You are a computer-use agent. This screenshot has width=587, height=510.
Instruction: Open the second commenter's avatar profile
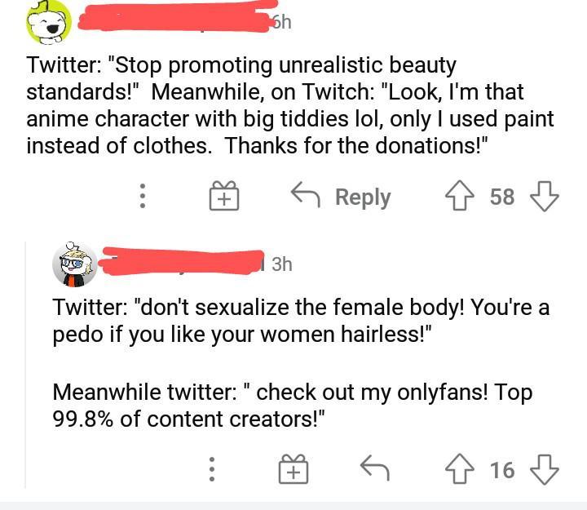tap(75, 264)
